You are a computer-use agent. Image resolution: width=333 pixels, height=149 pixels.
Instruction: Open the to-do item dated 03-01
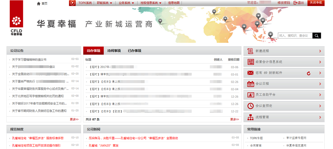coord(162,75)
